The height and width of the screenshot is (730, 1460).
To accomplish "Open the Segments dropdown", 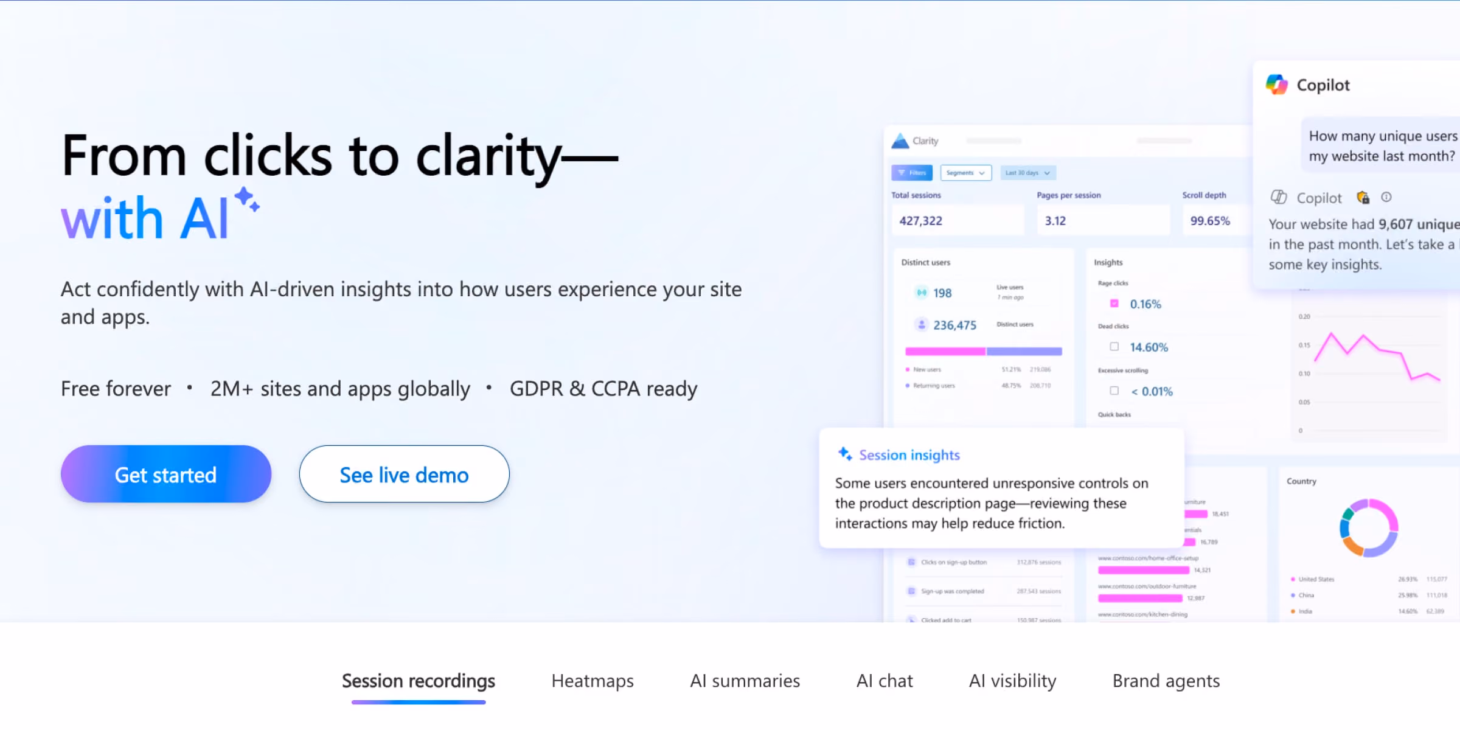I will (966, 173).
